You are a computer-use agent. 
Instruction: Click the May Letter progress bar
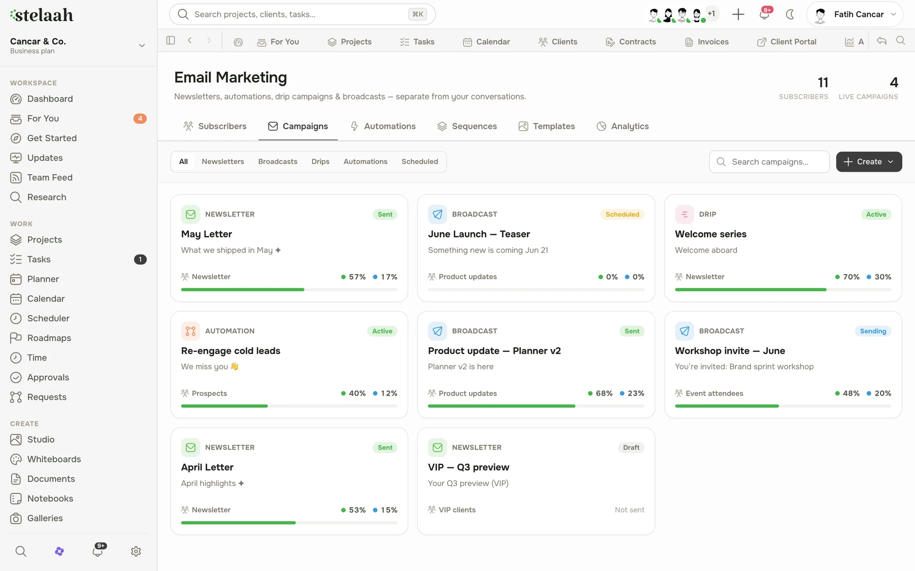(x=289, y=290)
